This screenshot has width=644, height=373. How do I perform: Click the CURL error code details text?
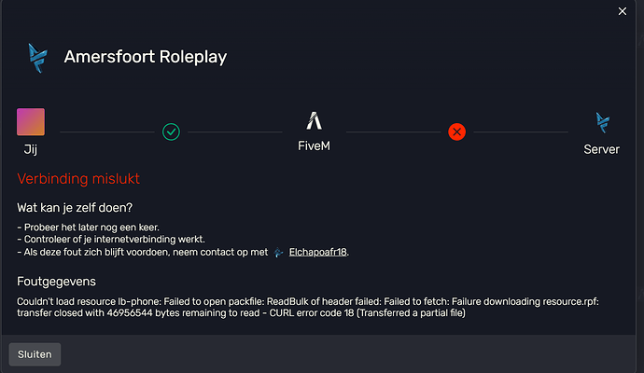coord(308,308)
